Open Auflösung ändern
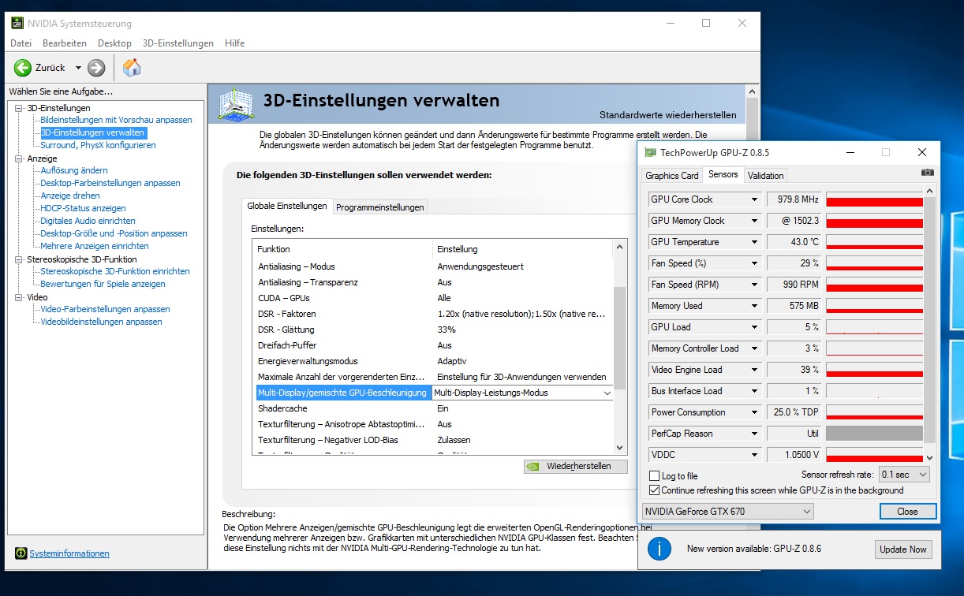 pos(74,170)
